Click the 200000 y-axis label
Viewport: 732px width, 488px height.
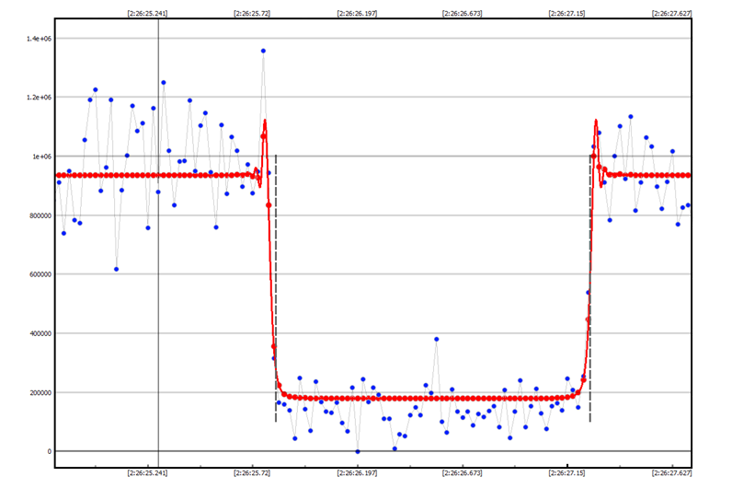coord(40,392)
